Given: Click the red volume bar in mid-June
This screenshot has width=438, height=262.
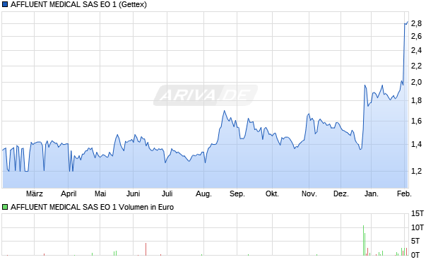Looking at the screenshot, I should pos(146,249).
